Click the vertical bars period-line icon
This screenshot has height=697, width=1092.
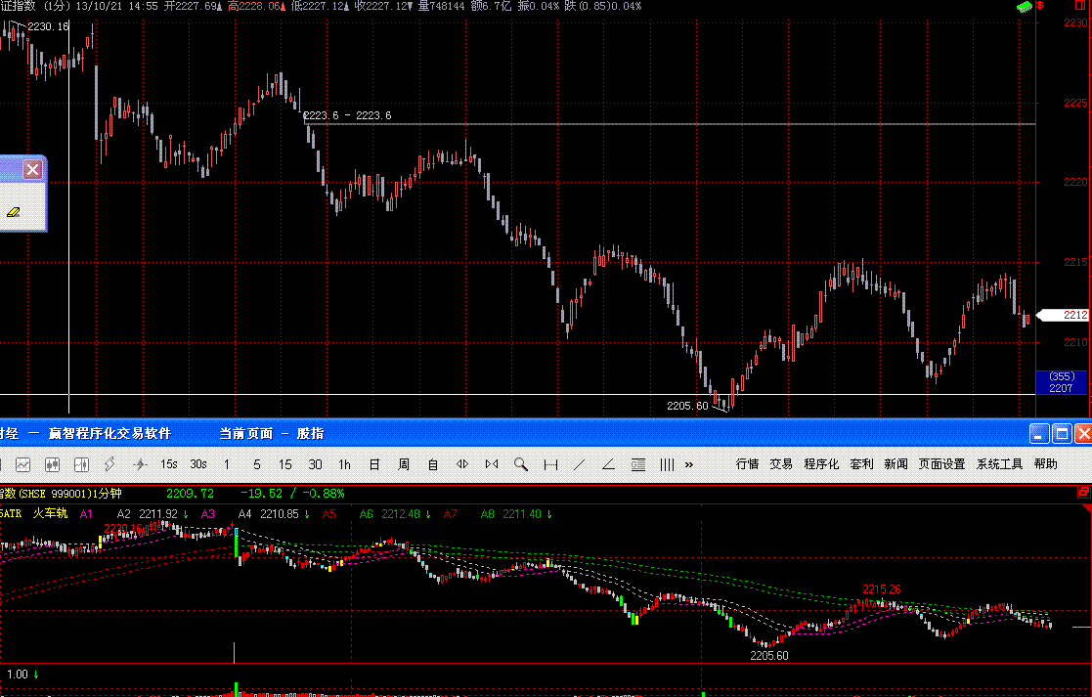coord(667,464)
